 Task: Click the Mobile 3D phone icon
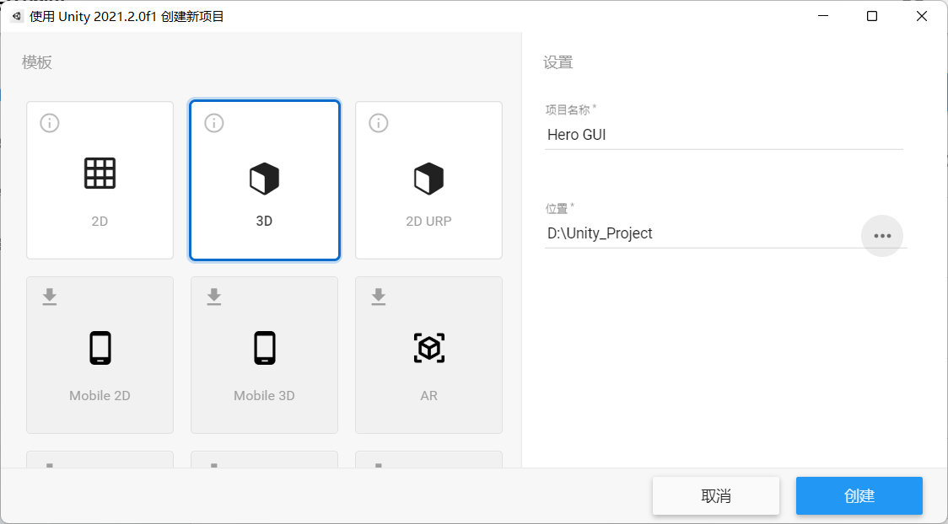(x=265, y=348)
